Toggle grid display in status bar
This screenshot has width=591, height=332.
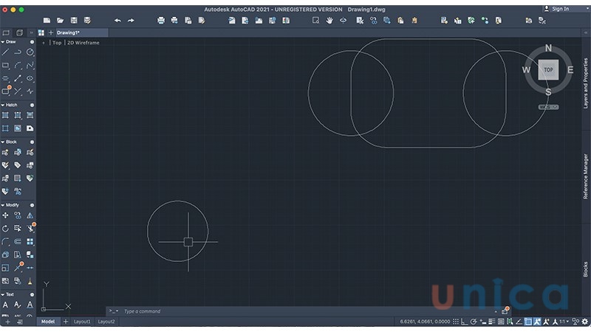[x=456, y=322]
